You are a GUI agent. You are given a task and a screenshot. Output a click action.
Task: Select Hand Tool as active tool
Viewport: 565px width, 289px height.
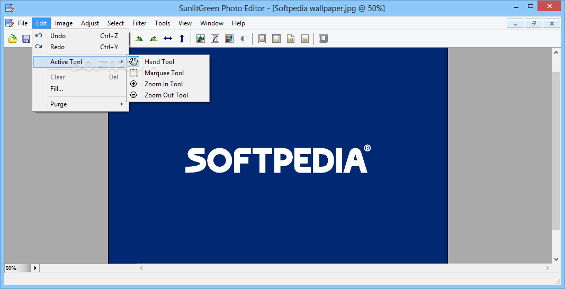168,61
